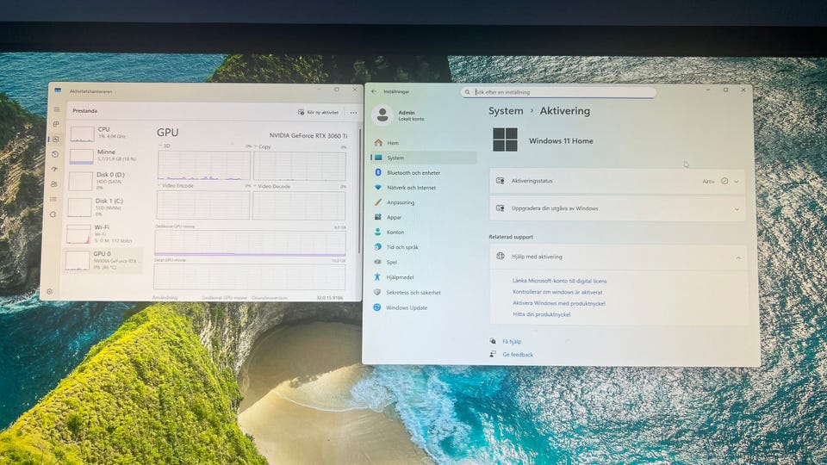Screen dimensions: 827x465
Task: Open the Video Decode graph dropdown
Action: tap(255, 186)
